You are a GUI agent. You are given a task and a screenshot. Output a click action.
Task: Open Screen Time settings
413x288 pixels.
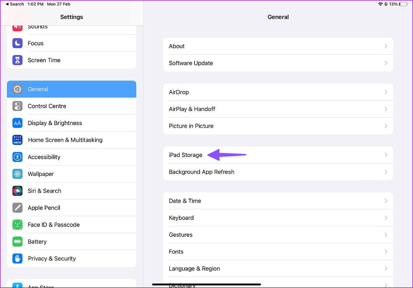point(72,60)
